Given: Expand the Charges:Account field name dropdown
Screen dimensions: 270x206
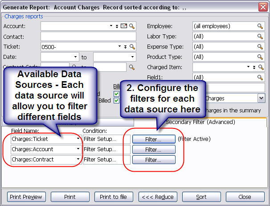Looking at the screenshot, I should tap(78, 149).
